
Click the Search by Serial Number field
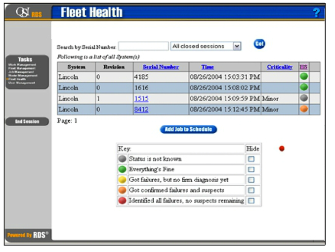pos(143,46)
